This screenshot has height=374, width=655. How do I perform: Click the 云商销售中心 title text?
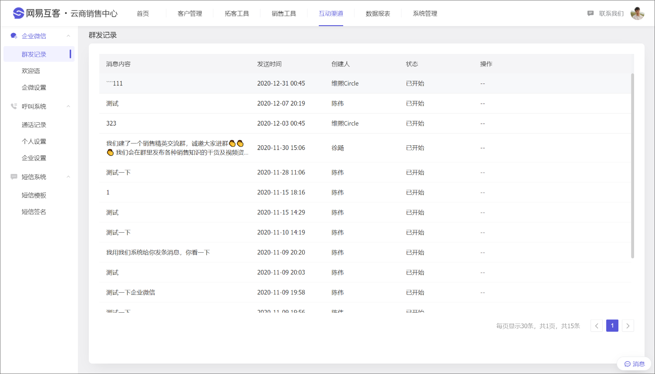click(x=94, y=13)
